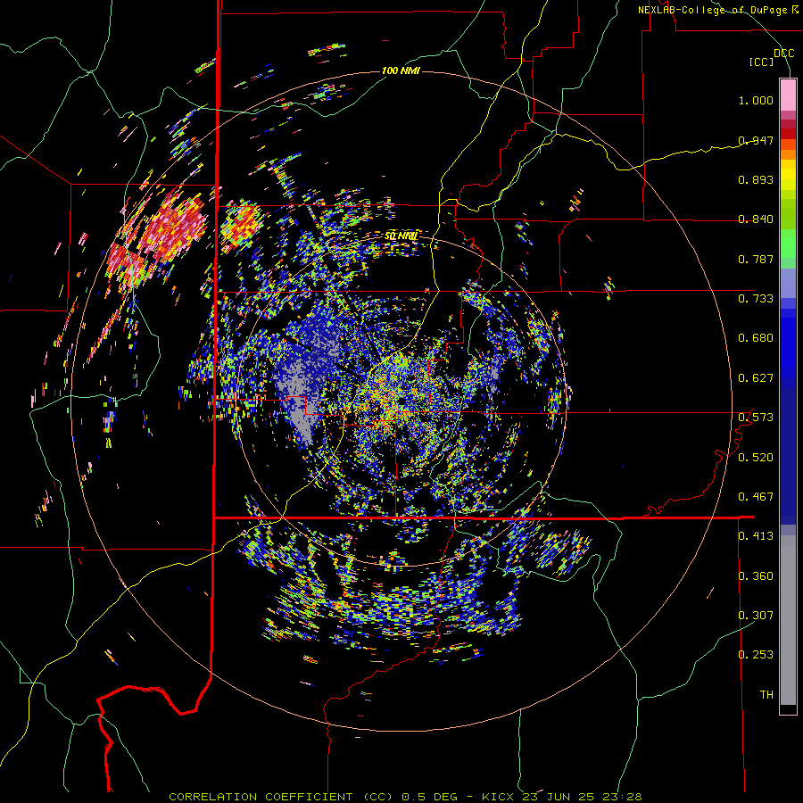Click the 0.733 scale value
Image resolution: width=803 pixels, height=803 pixels.
(756, 299)
